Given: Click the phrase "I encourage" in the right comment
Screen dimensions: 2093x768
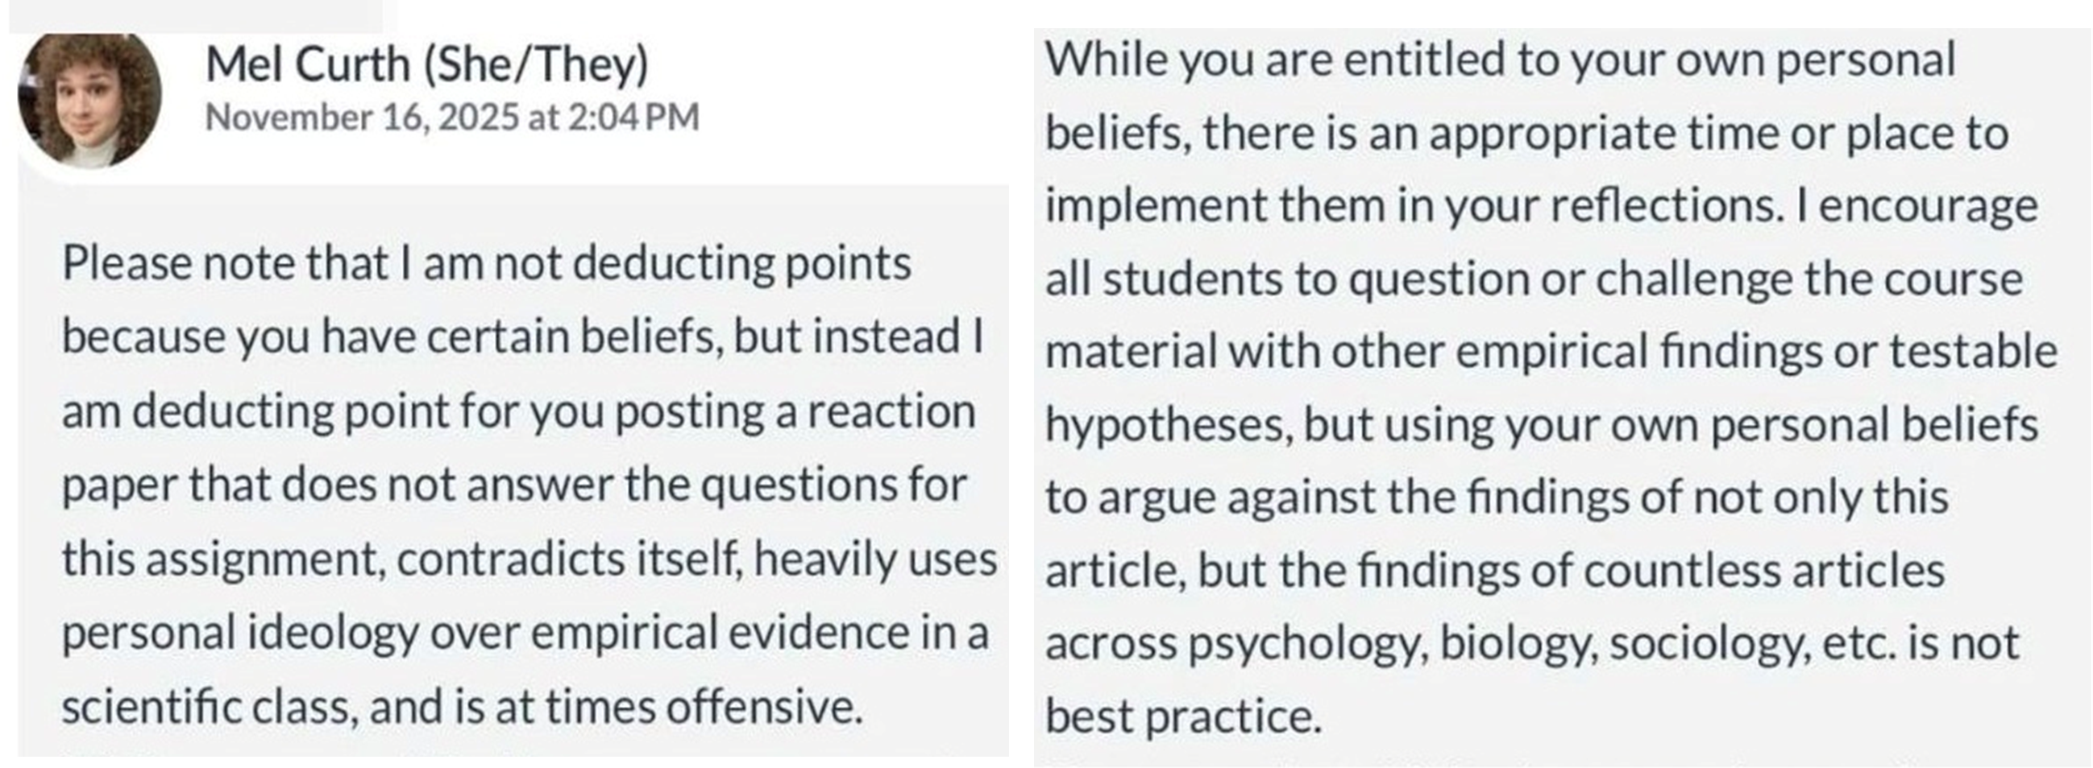Looking at the screenshot, I should pyautogui.click(x=1917, y=206).
